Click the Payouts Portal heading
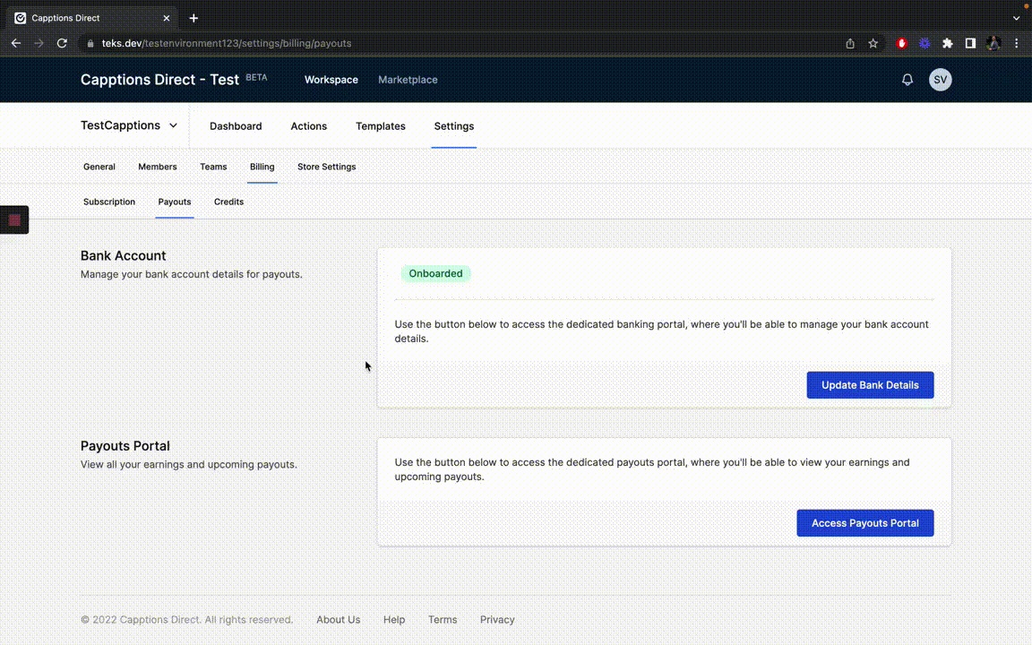The image size is (1032, 645). 125,446
